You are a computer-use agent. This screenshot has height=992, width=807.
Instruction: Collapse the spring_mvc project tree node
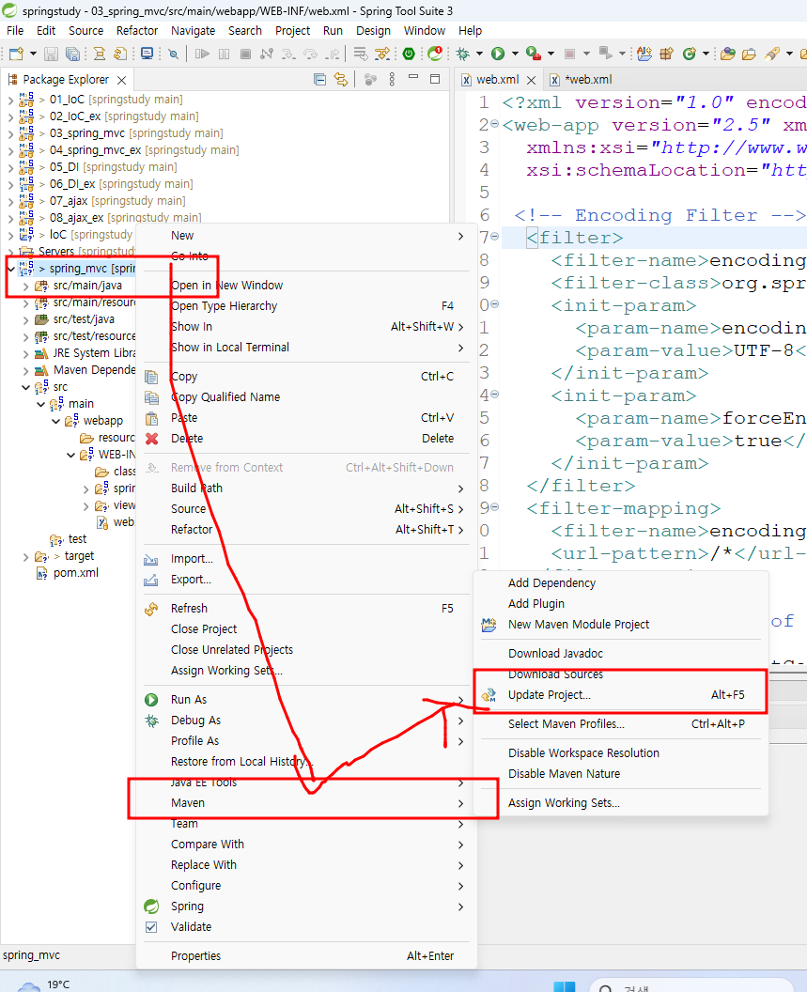[10, 269]
